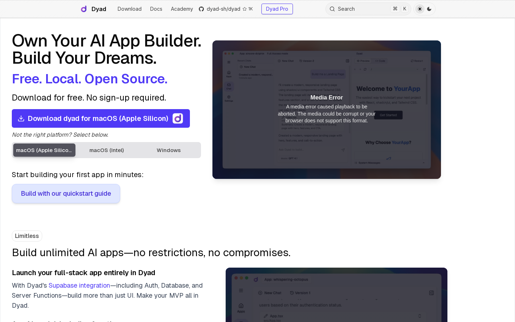515x322 pixels.
Task: Click the Dyad Pro button
Action: coord(277,9)
